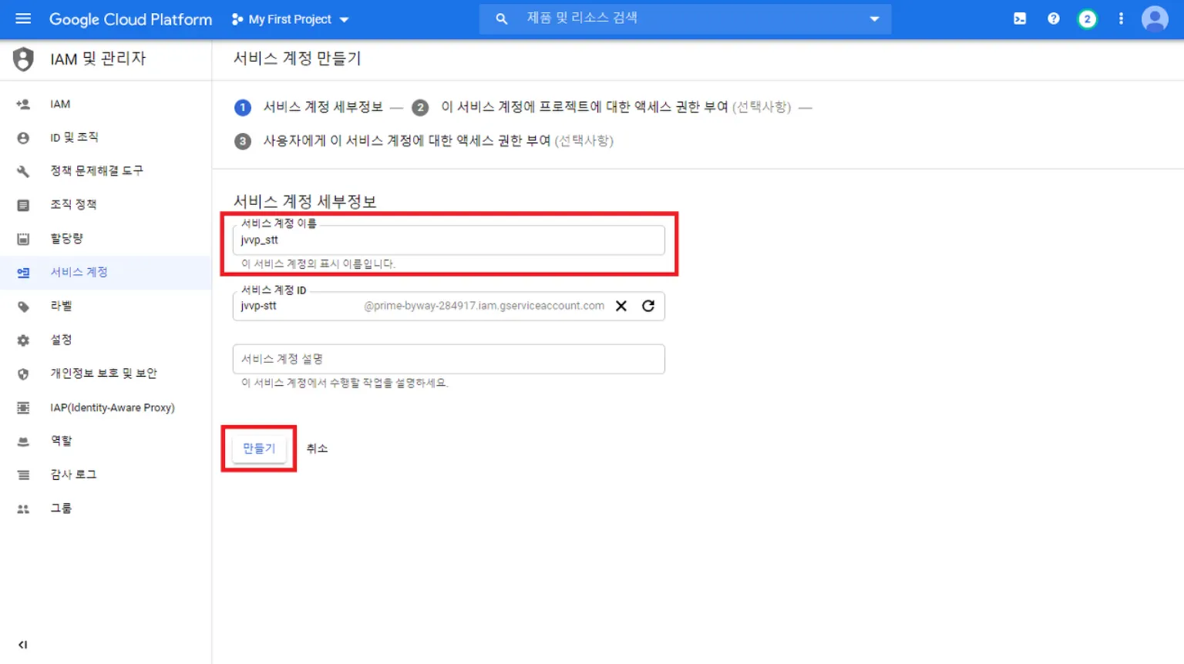Open Cloud Shell terminal icon

pos(1020,18)
